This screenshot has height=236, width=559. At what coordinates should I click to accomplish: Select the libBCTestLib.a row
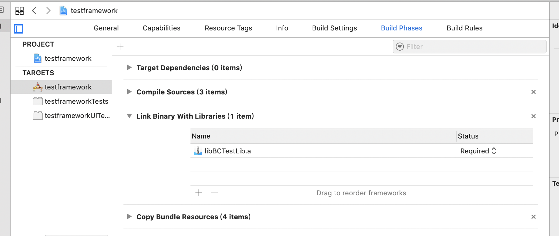[362, 151]
